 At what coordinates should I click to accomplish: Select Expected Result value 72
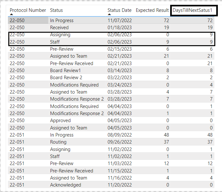166,21
